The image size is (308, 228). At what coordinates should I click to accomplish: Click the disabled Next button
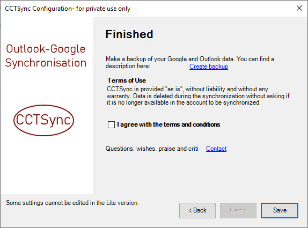[x=238, y=210]
